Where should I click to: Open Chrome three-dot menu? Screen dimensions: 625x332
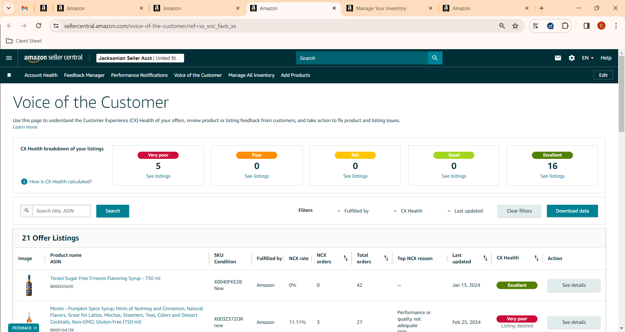click(x=616, y=26)
